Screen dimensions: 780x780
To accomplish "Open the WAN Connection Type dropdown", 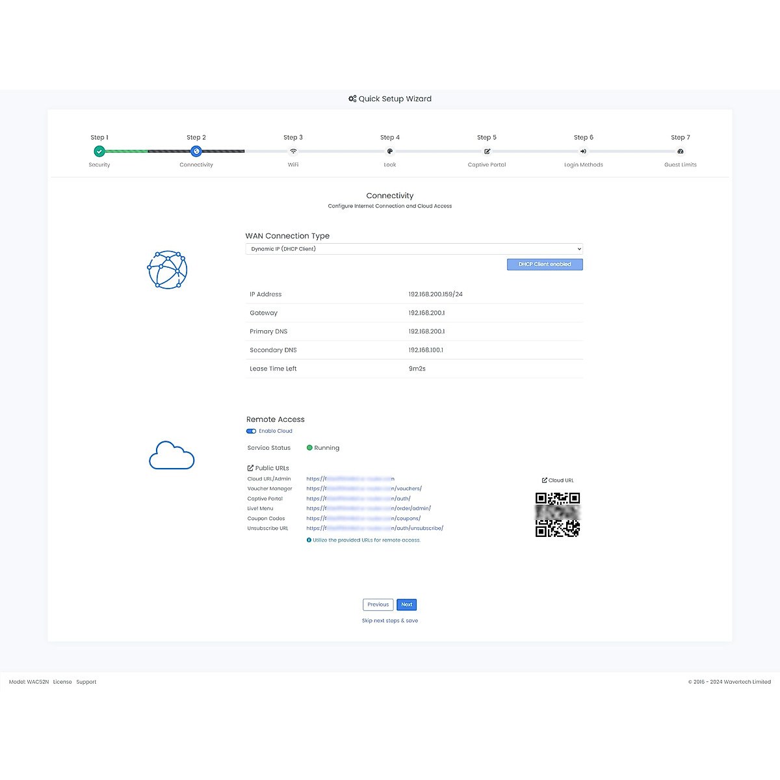I will pyautogui.click(x=414, y=249).
